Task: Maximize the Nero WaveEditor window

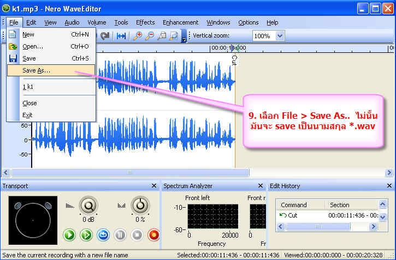Action: click(x=375, y=9)
